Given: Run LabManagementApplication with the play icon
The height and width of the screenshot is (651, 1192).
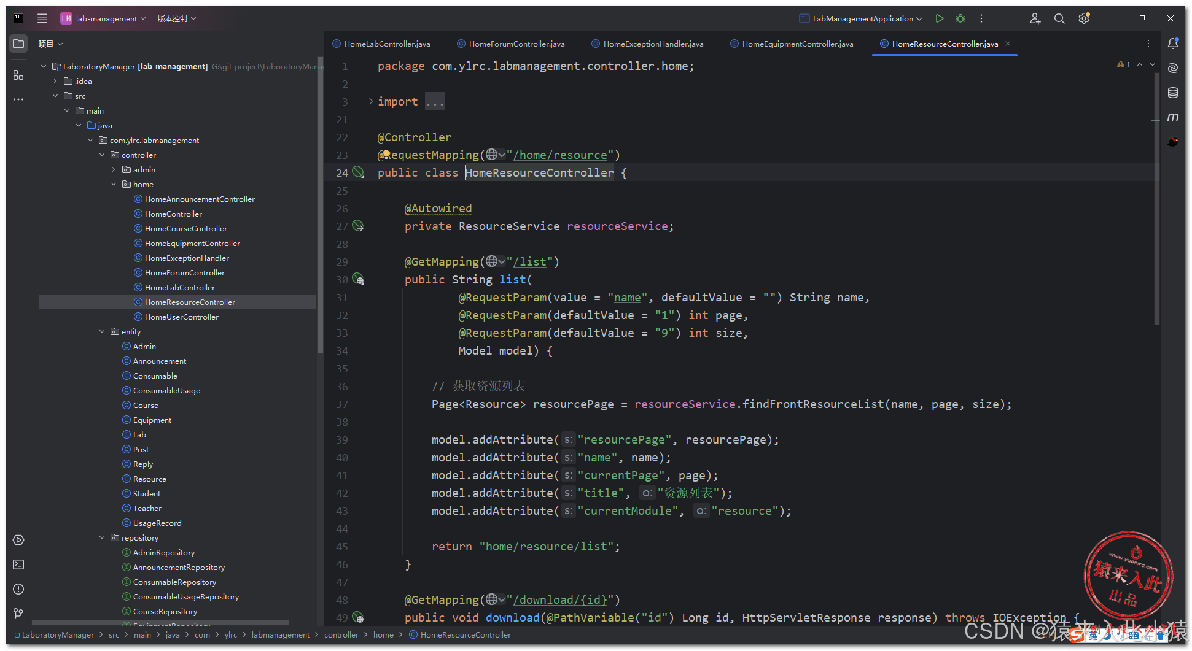Looking at the screenshot, I should coord(939,18).
